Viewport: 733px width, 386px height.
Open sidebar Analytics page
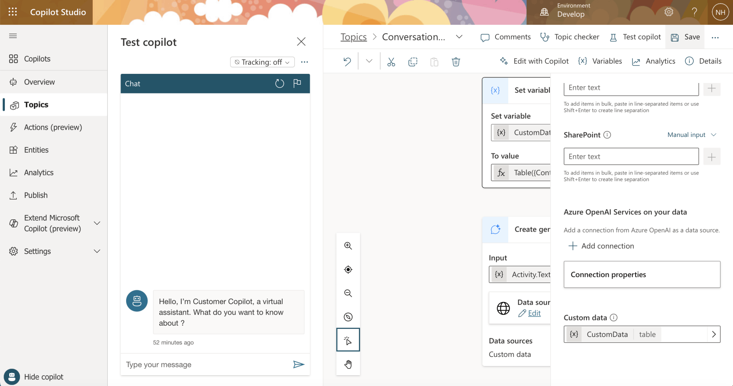pyautogui.click(x=54, y=172)
